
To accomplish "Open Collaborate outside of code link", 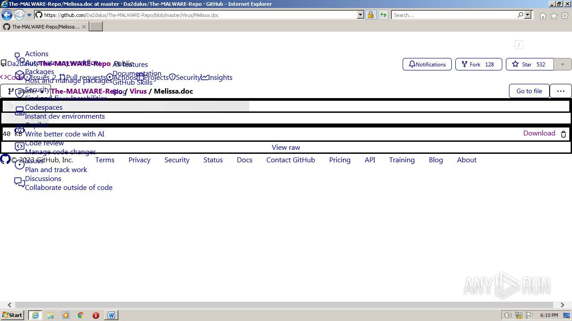I will click(x=69, y=187).
